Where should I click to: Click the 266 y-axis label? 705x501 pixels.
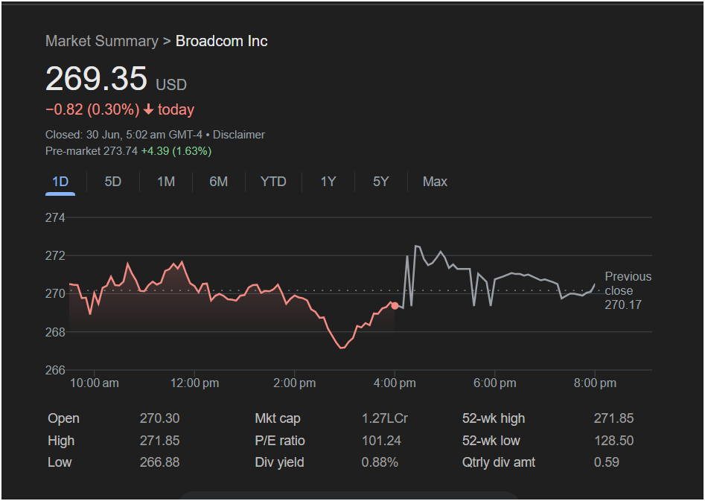(55, 370)
